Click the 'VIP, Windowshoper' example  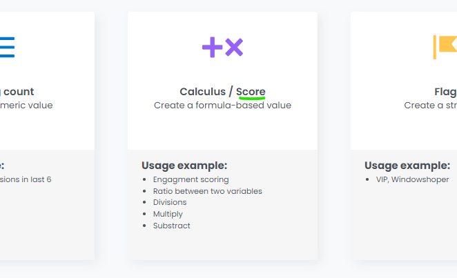pos(412,179)
